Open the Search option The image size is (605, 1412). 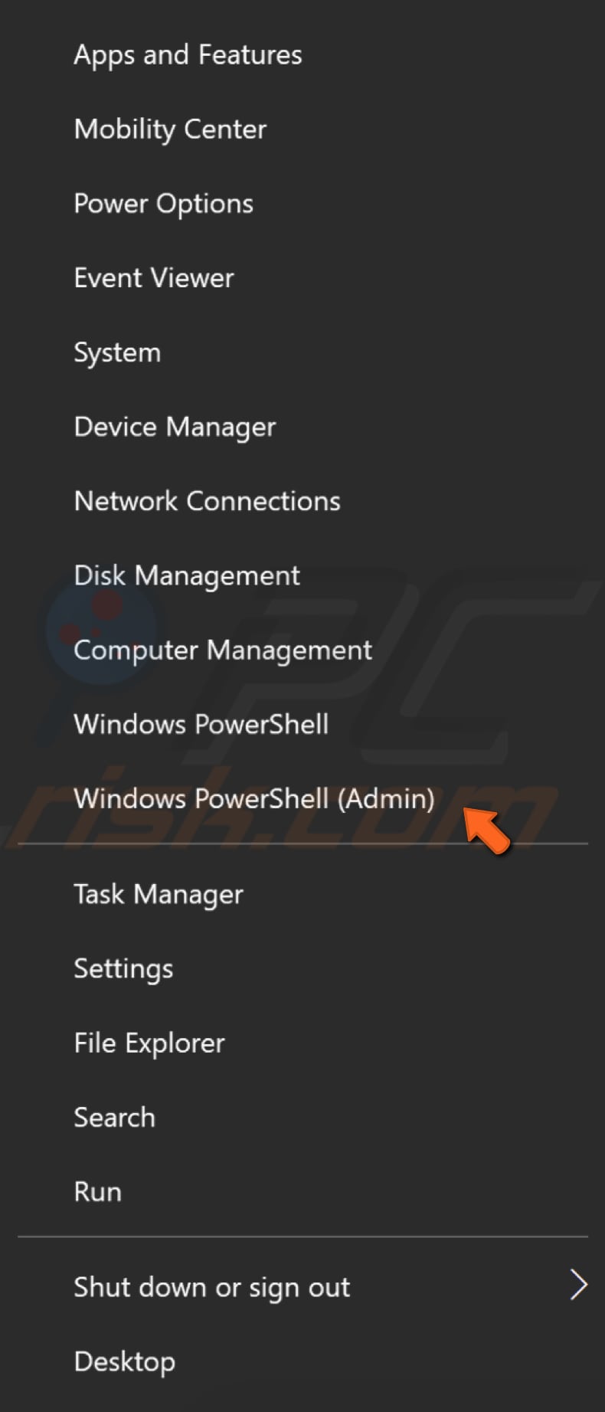114,1117
